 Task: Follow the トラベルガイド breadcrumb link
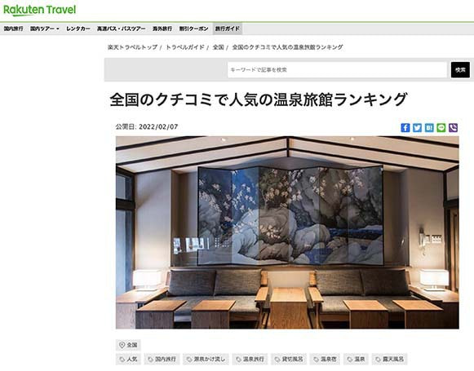click(185, 47)
